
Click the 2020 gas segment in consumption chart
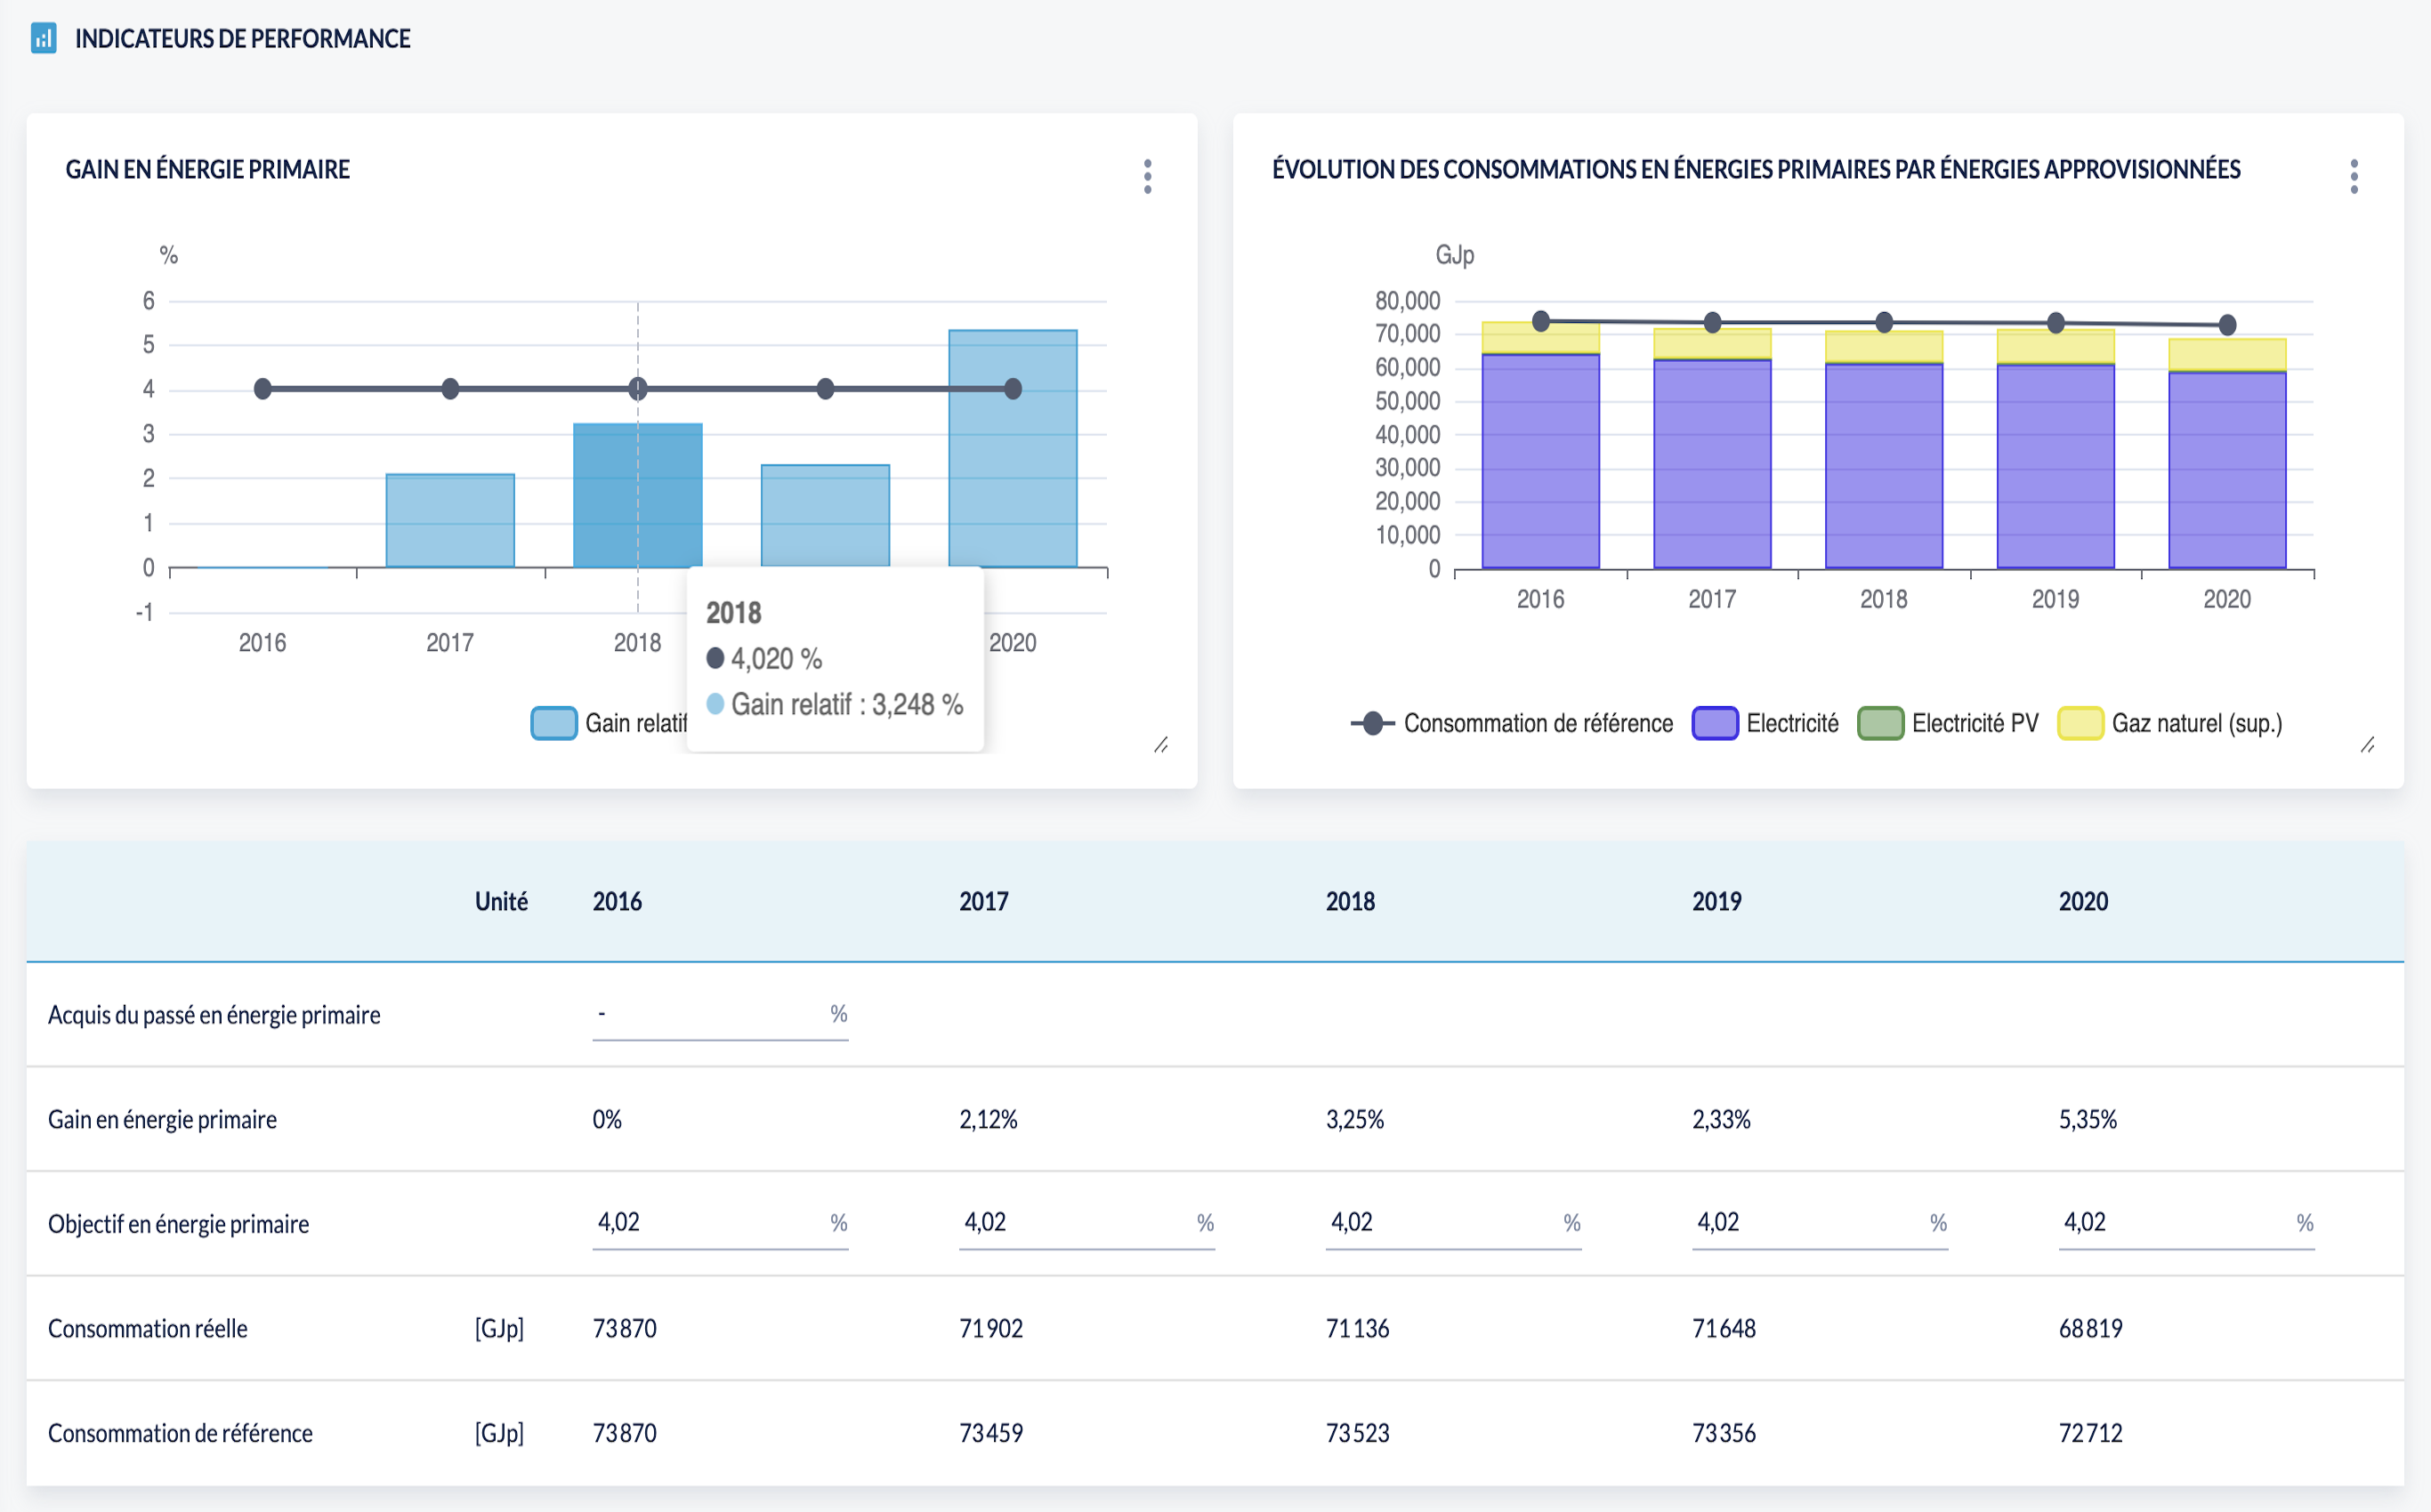pyautogui.click(x=2227, y=355)
